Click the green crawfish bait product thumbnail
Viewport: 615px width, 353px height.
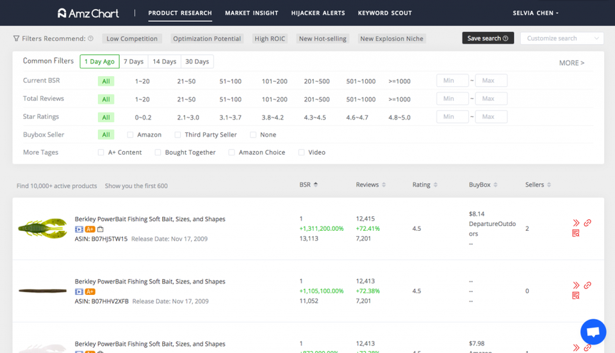[x=42, y=228]
